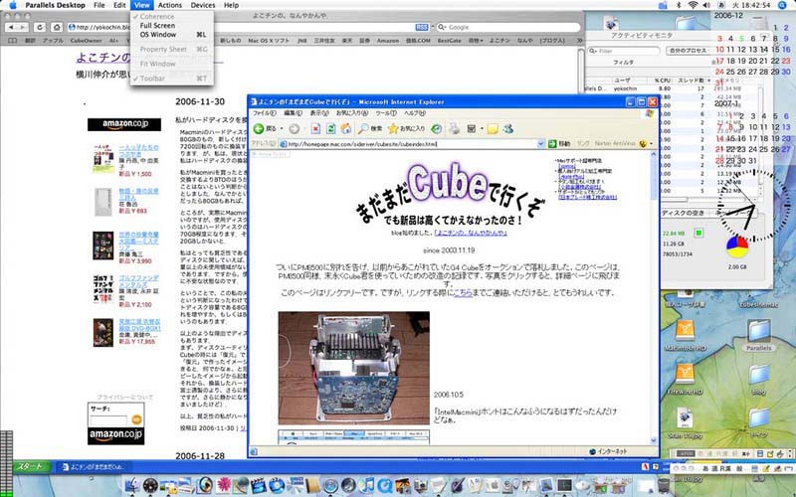Viewport: 796px width, 497px height.
Task: Open IE Favorites (お気に入り) star button
Action: tap(406, 129)
